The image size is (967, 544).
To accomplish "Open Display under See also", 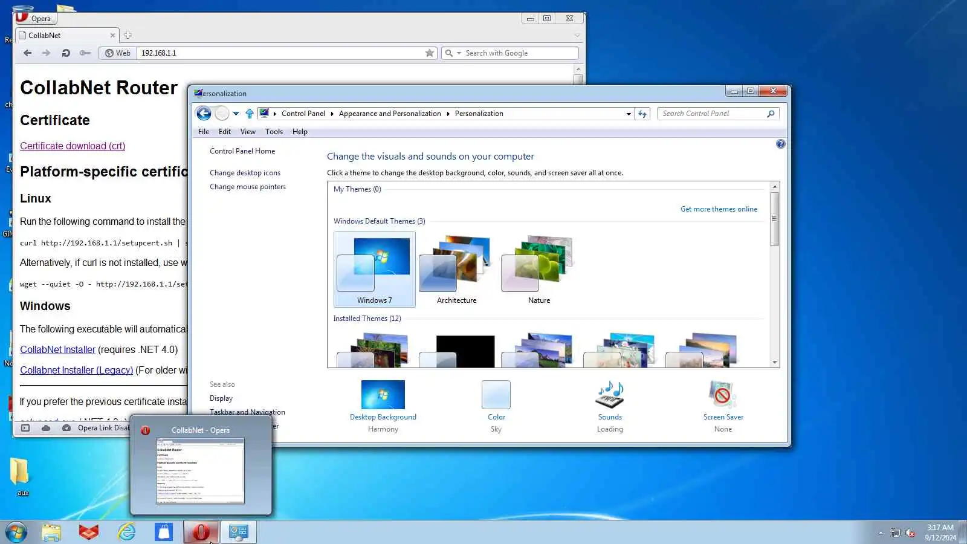I will (221, 398).
